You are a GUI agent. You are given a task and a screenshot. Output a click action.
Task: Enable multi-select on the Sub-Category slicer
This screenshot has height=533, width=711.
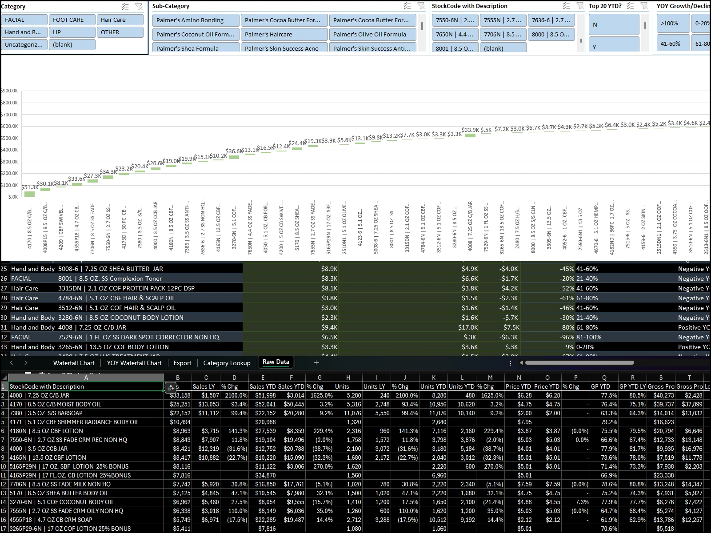click(x=407, y=6)
